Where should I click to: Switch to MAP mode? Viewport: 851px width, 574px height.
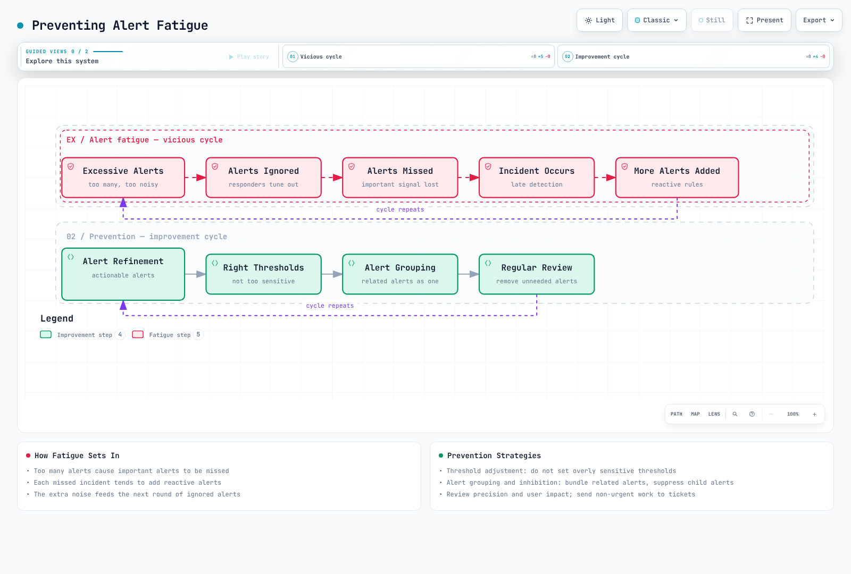(695, 414)
